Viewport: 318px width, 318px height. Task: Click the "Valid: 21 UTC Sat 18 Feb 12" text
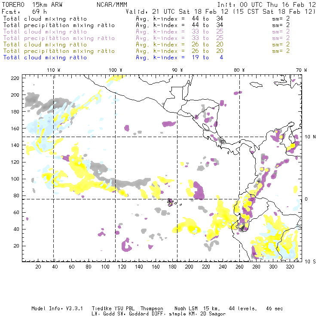coord(177,11)
